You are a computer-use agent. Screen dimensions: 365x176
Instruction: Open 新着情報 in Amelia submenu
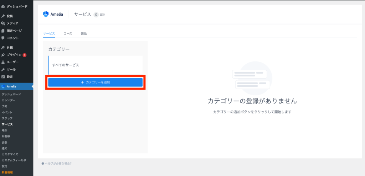point(7,172)
